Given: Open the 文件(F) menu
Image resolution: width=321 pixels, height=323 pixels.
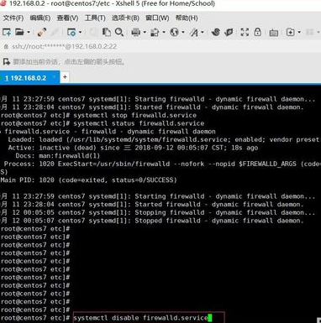Looking at the screenshot, I should [13, 18].
